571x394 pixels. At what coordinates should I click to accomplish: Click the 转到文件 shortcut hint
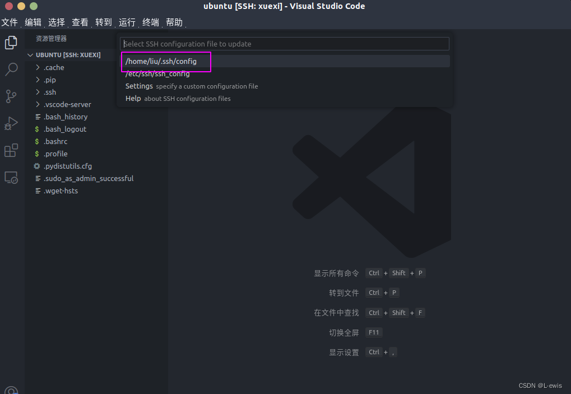tap(343, 293)
